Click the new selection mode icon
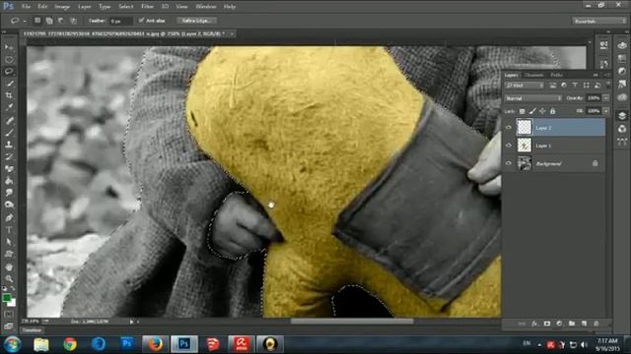The image size is (631, 354). point(37,20)
